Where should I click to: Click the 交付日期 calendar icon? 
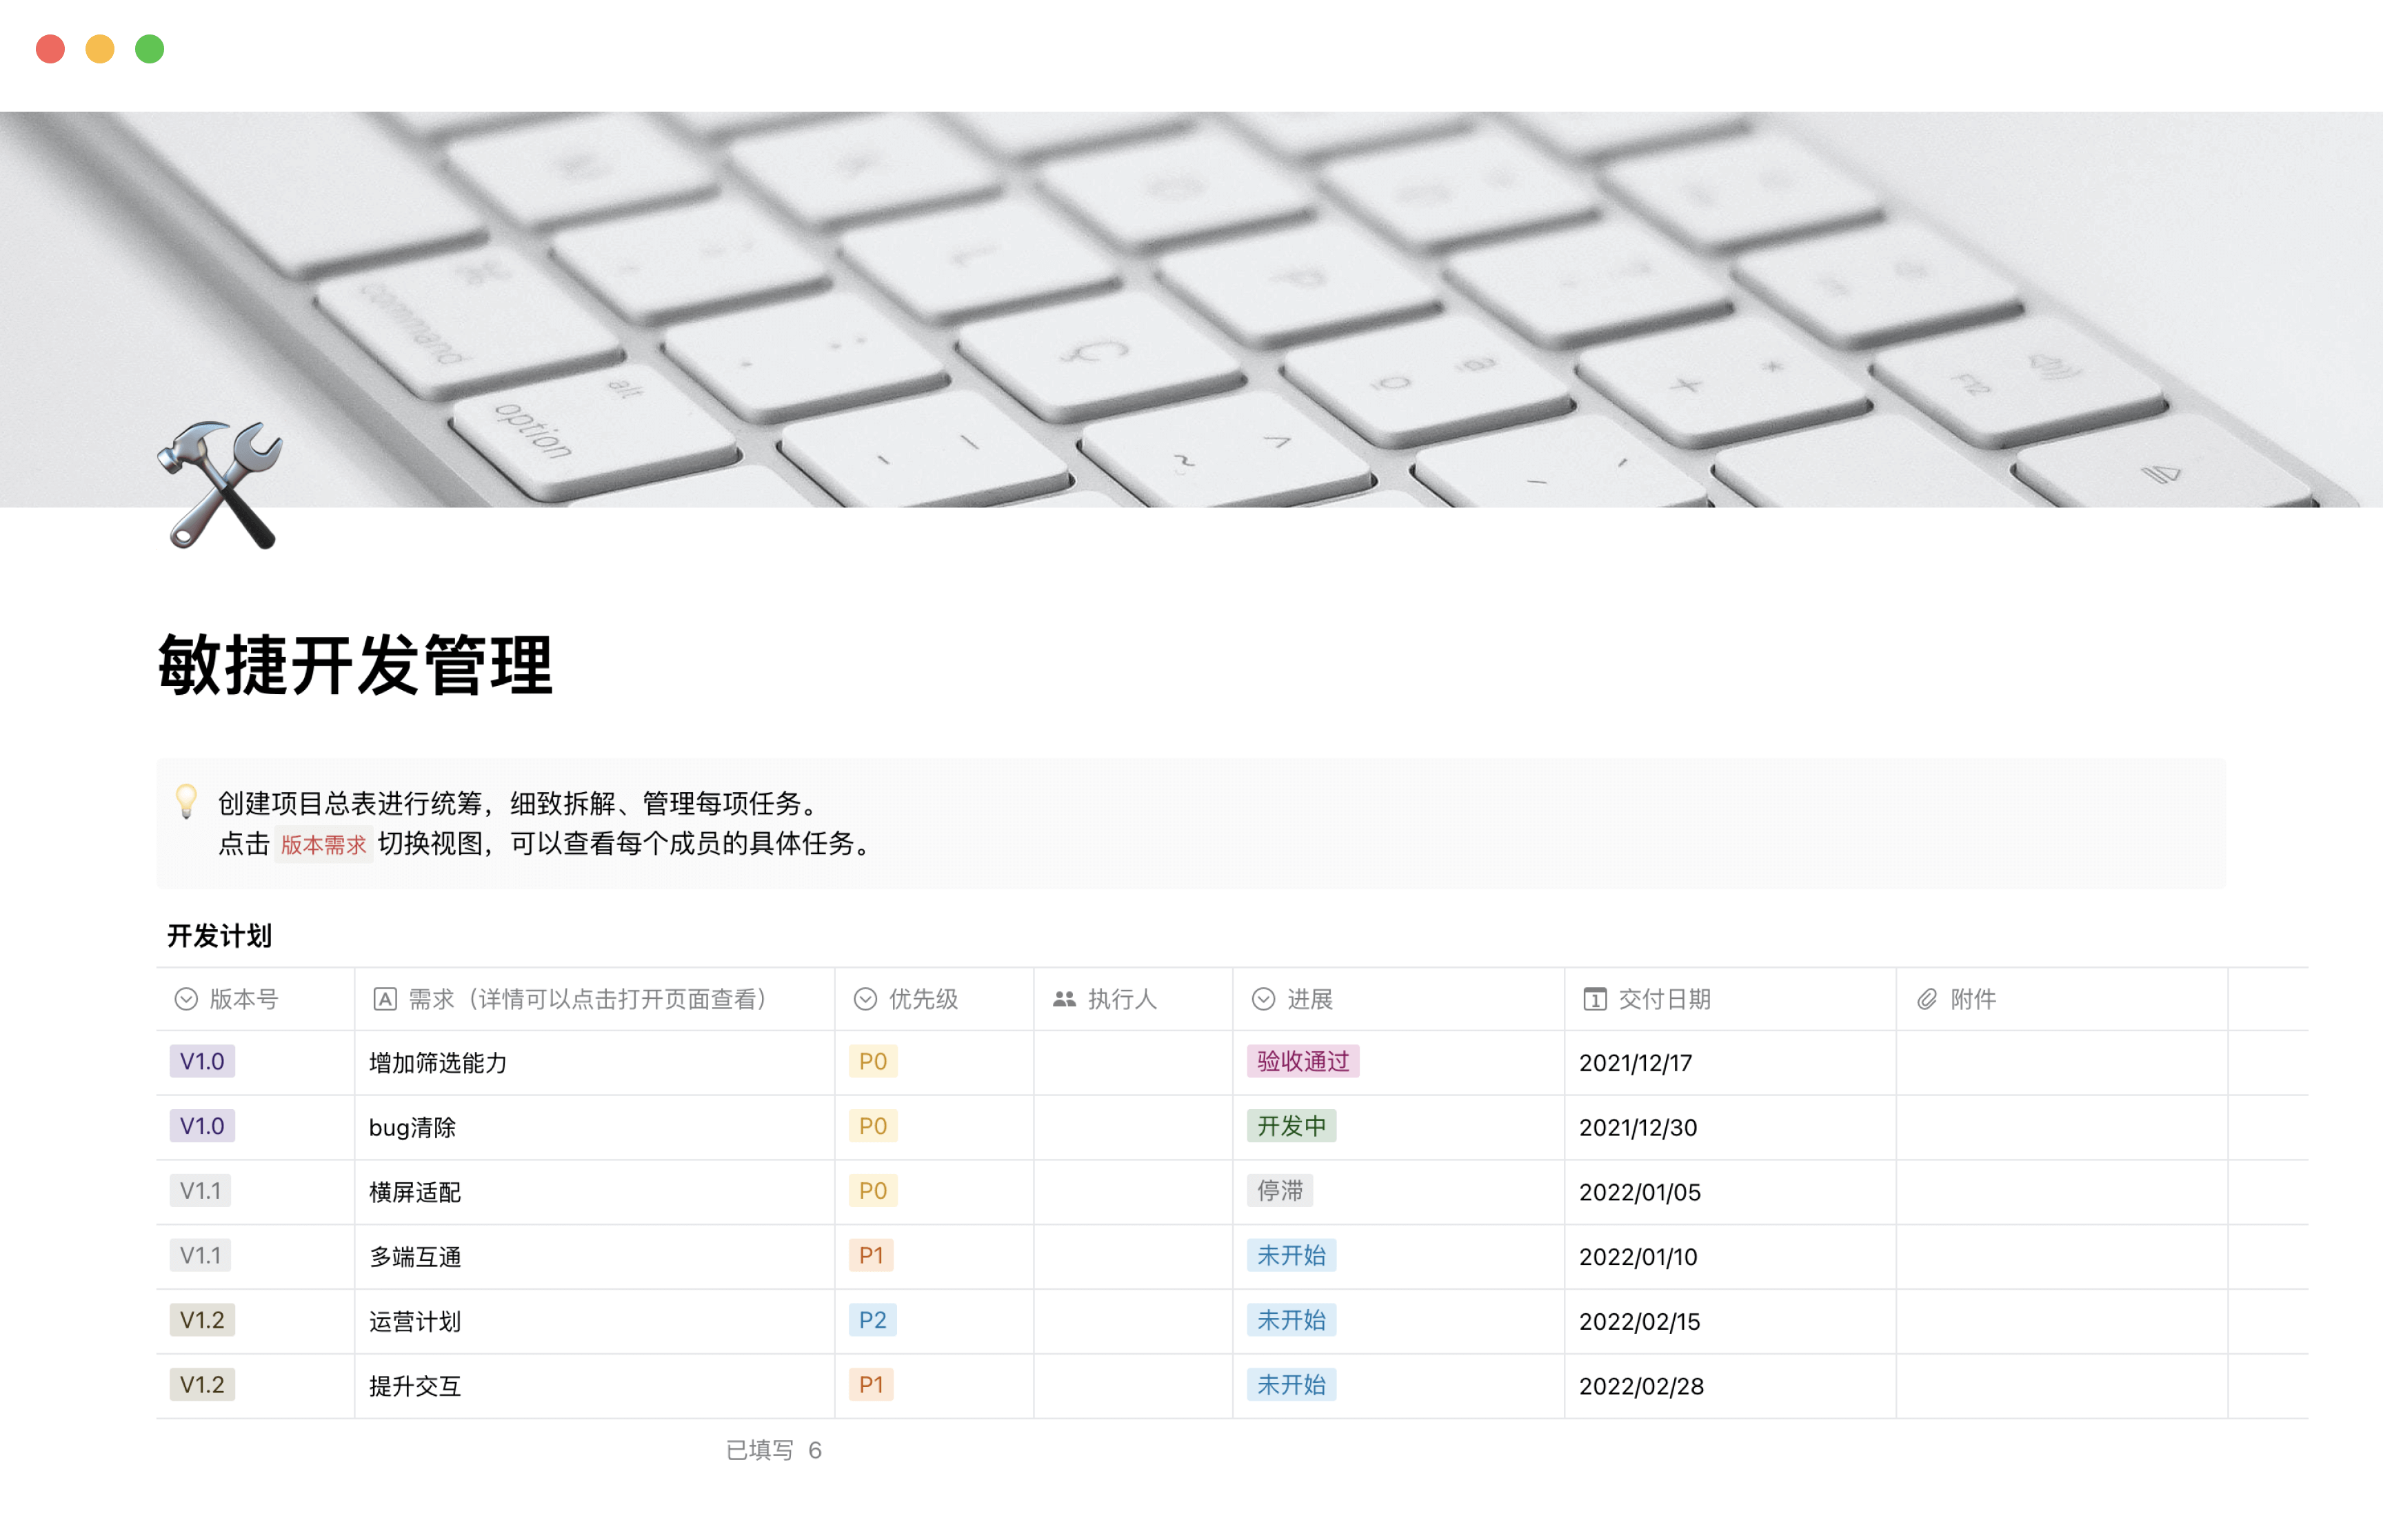pyautogui.click(x=1594, y=999)
